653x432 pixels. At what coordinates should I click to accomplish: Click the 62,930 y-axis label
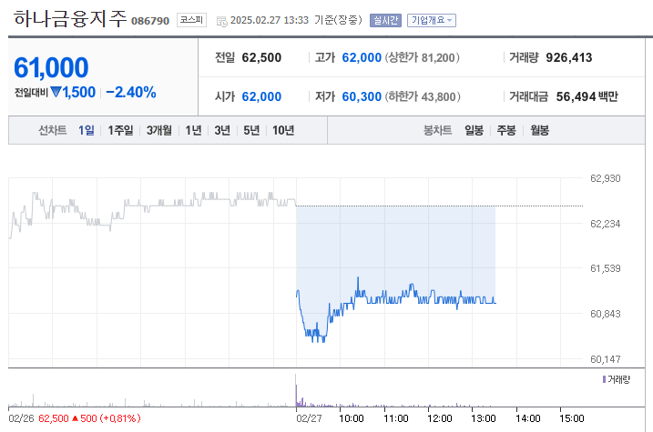coord(605,178)
